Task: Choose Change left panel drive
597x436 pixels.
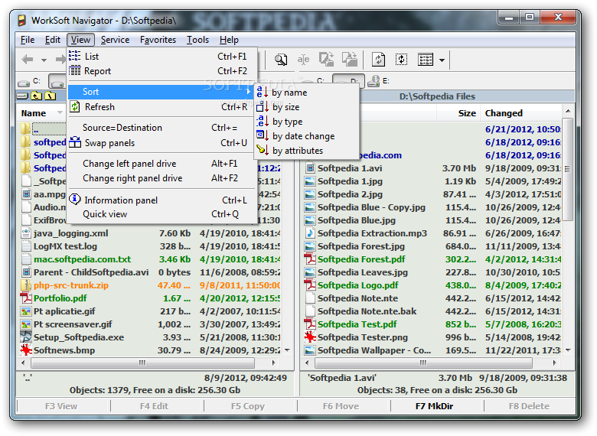Action: pyautogui.click(x=162, y=164)
